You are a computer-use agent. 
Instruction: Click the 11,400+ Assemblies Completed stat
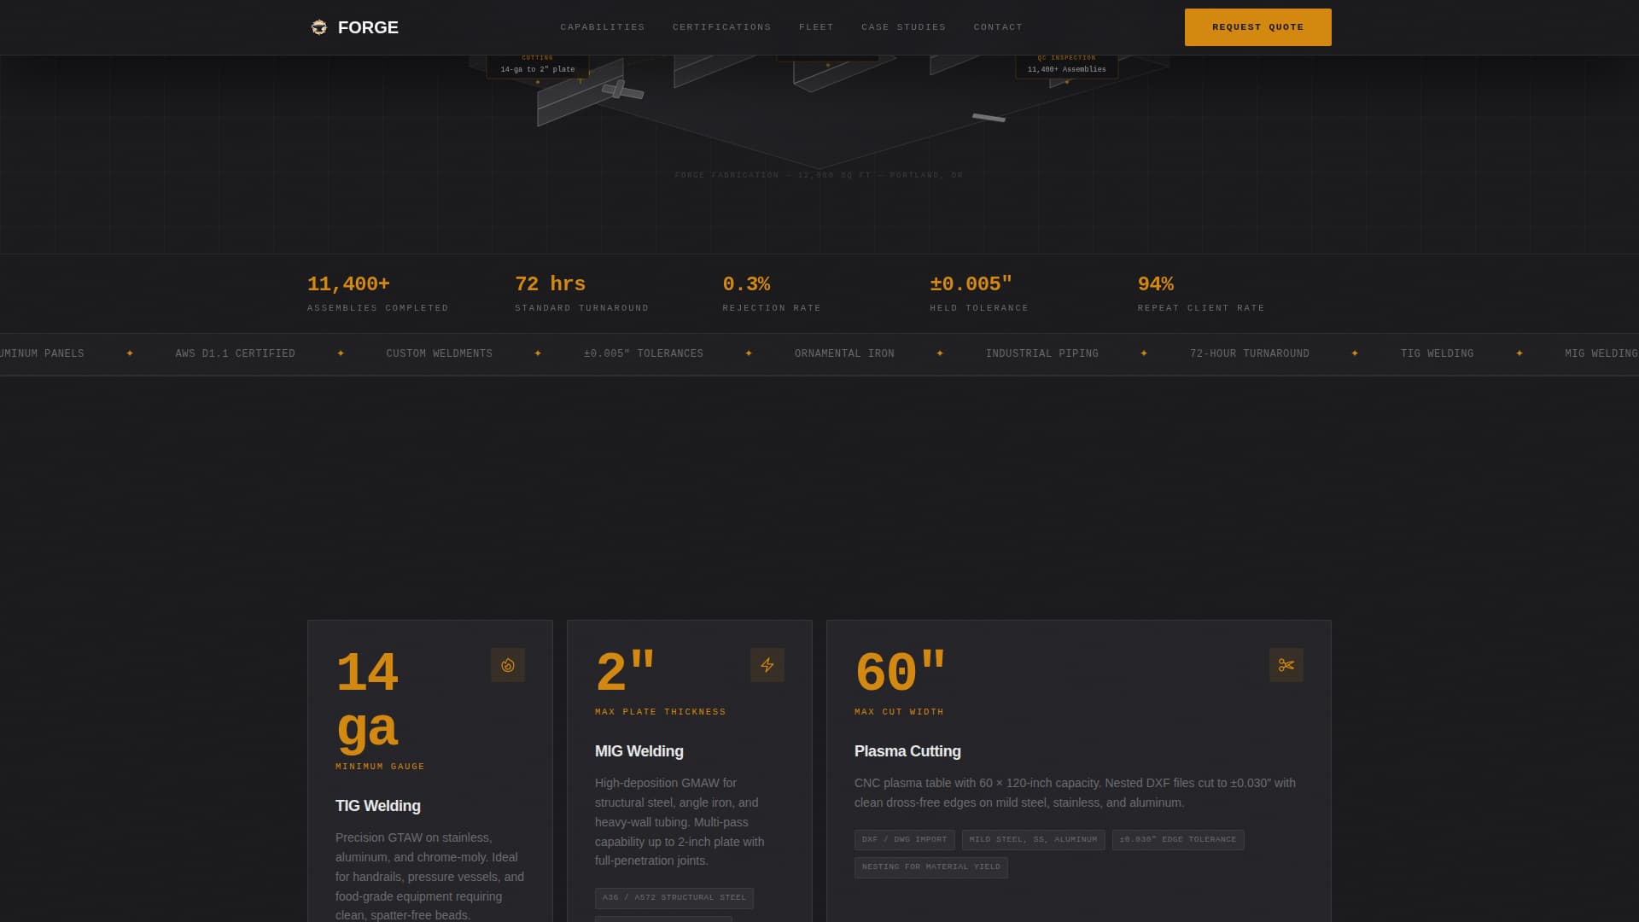pyautogui.click(x=376, y=293)
